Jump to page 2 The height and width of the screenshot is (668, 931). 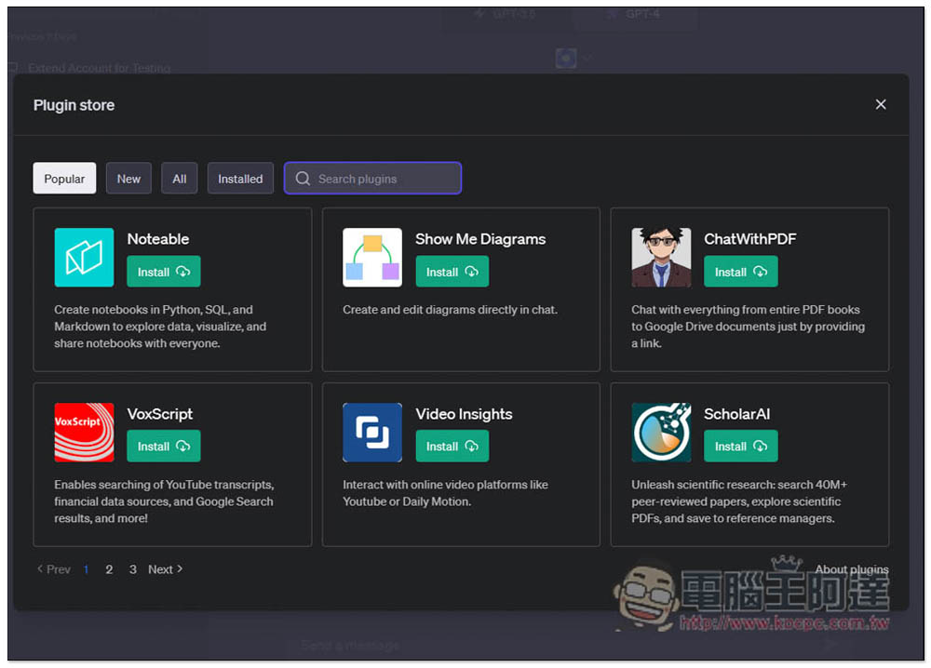tap(109, 569)
